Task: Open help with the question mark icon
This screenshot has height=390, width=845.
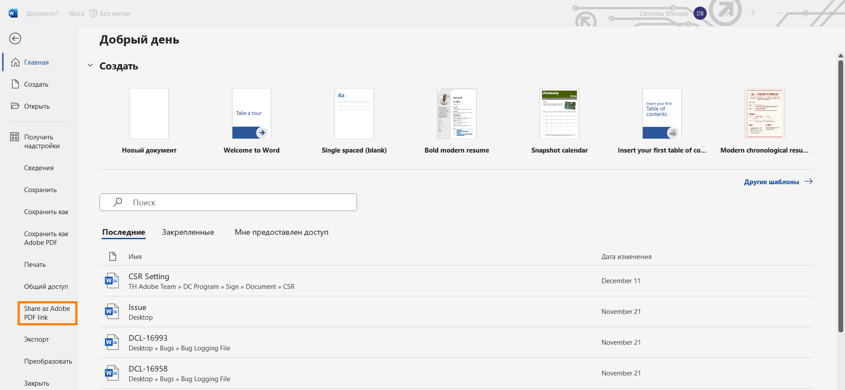Action: [753, 14]
